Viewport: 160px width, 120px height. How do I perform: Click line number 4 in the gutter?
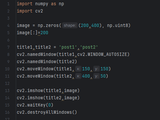(x=8, y=26)
